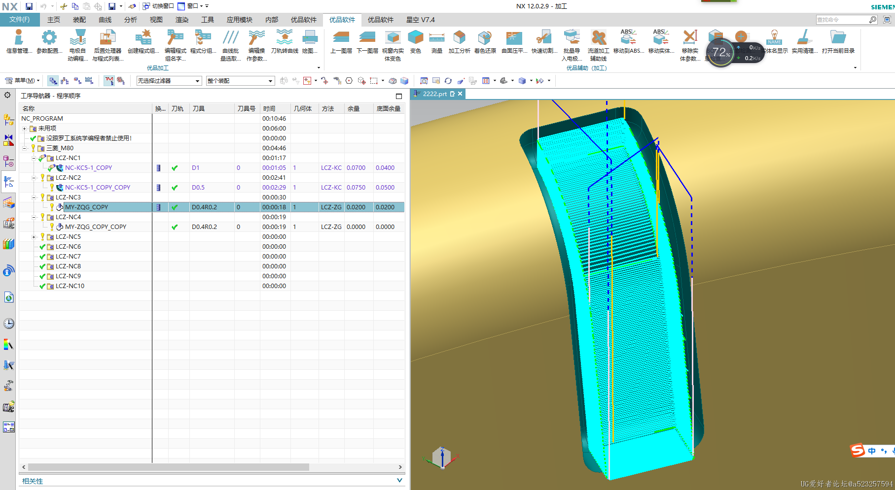Viewport: 895px width, 490px height.
Task: Click 切换窗口 button in title bar
Action: coord(158,6)
